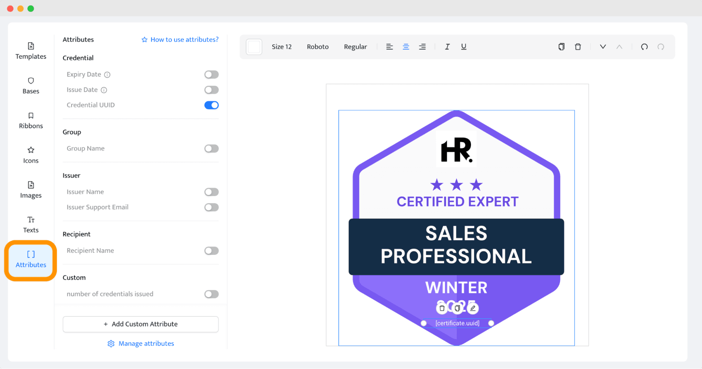Disable the Credential UUID attribute
Image resolution: width=702 pixels, height=369 pixels.
pos(211,105)
